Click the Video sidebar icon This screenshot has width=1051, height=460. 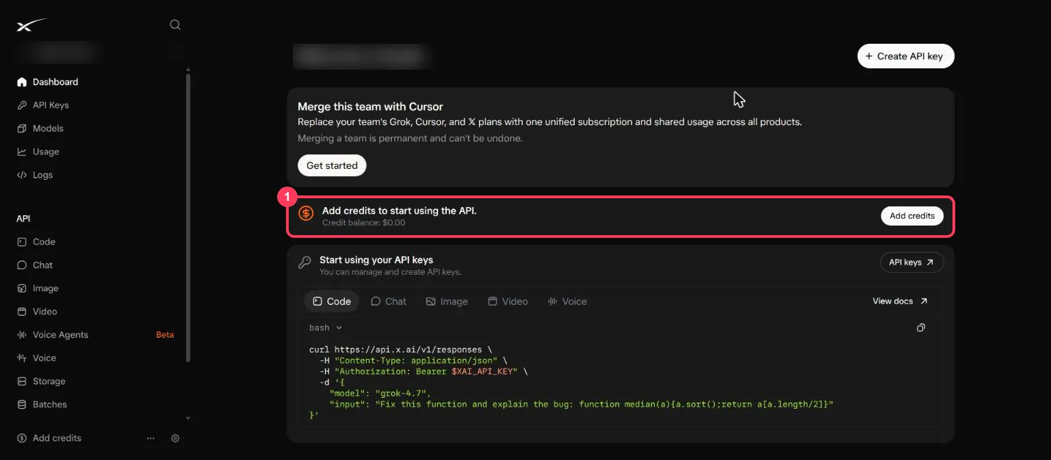pyautogui.click(x=22, y=312)
